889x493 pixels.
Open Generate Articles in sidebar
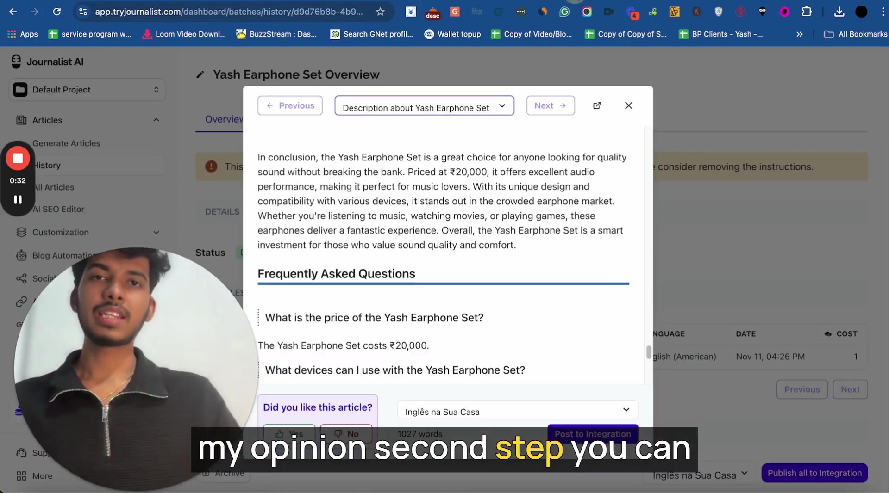coord(66,143)
